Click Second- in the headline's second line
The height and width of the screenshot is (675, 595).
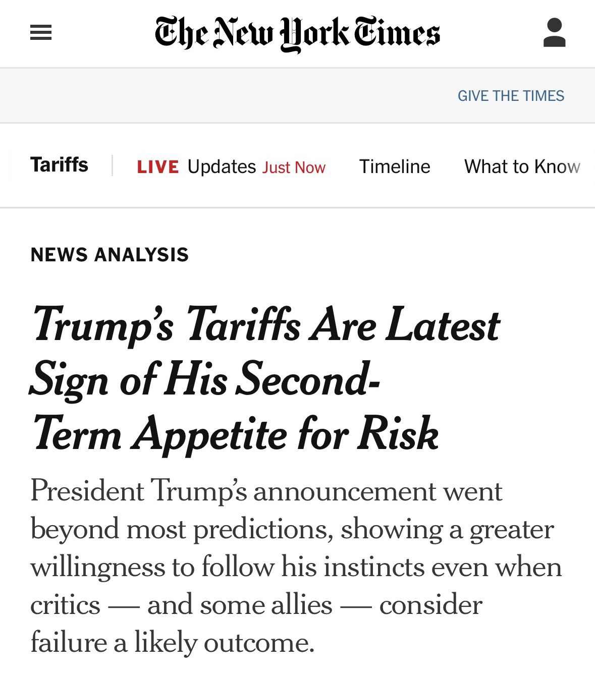(x=308, y=379)
